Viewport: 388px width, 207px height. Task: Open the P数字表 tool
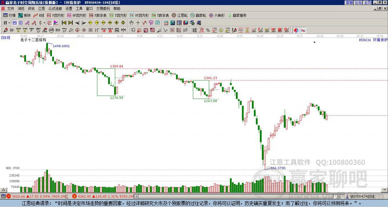[x=98, y=15]
